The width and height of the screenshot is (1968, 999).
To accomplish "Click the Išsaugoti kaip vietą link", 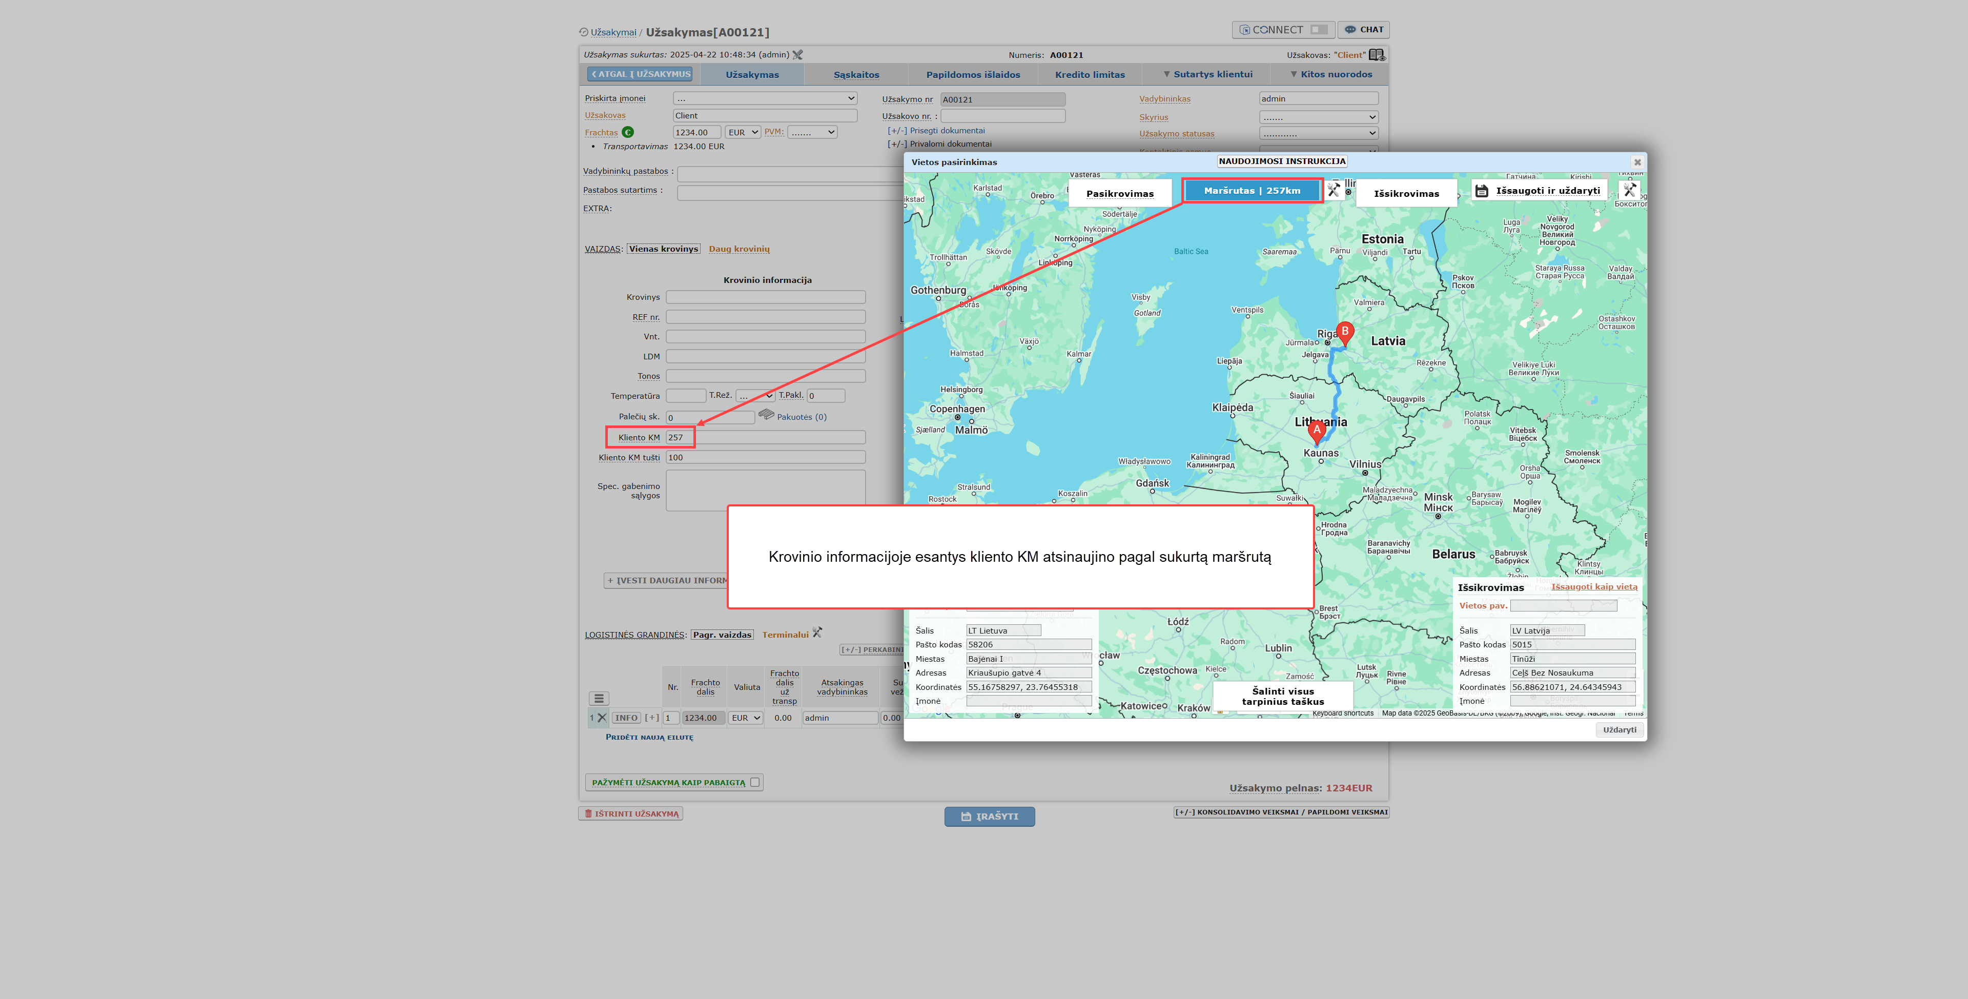I will [x=1594, y=587].
